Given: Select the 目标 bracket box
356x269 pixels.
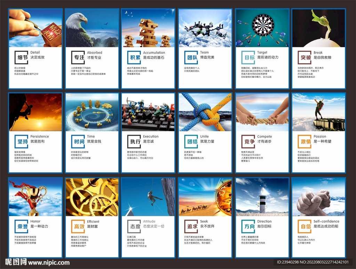Looking at the screenshot, I should click(248, 57).
